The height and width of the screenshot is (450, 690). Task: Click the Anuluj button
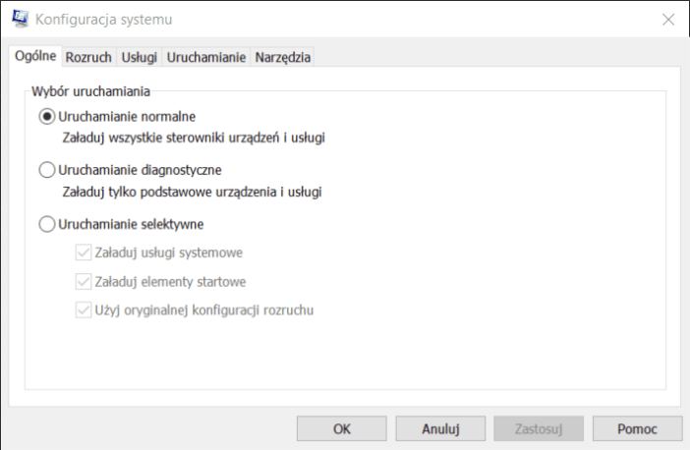click(440, 429)
